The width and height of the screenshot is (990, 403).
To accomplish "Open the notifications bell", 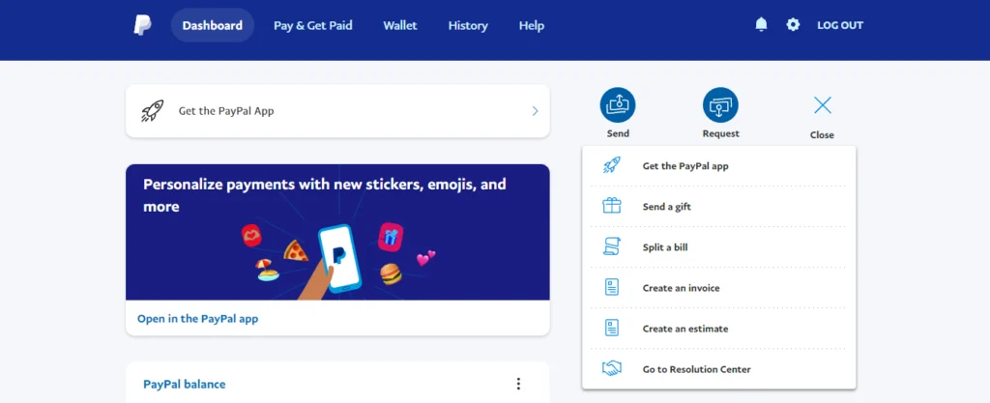I will tap(762, 25).
